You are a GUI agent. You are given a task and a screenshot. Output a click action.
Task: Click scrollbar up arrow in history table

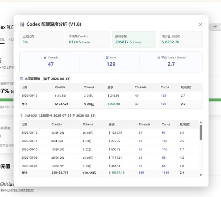pyautogui.click(x=201, y=123)
